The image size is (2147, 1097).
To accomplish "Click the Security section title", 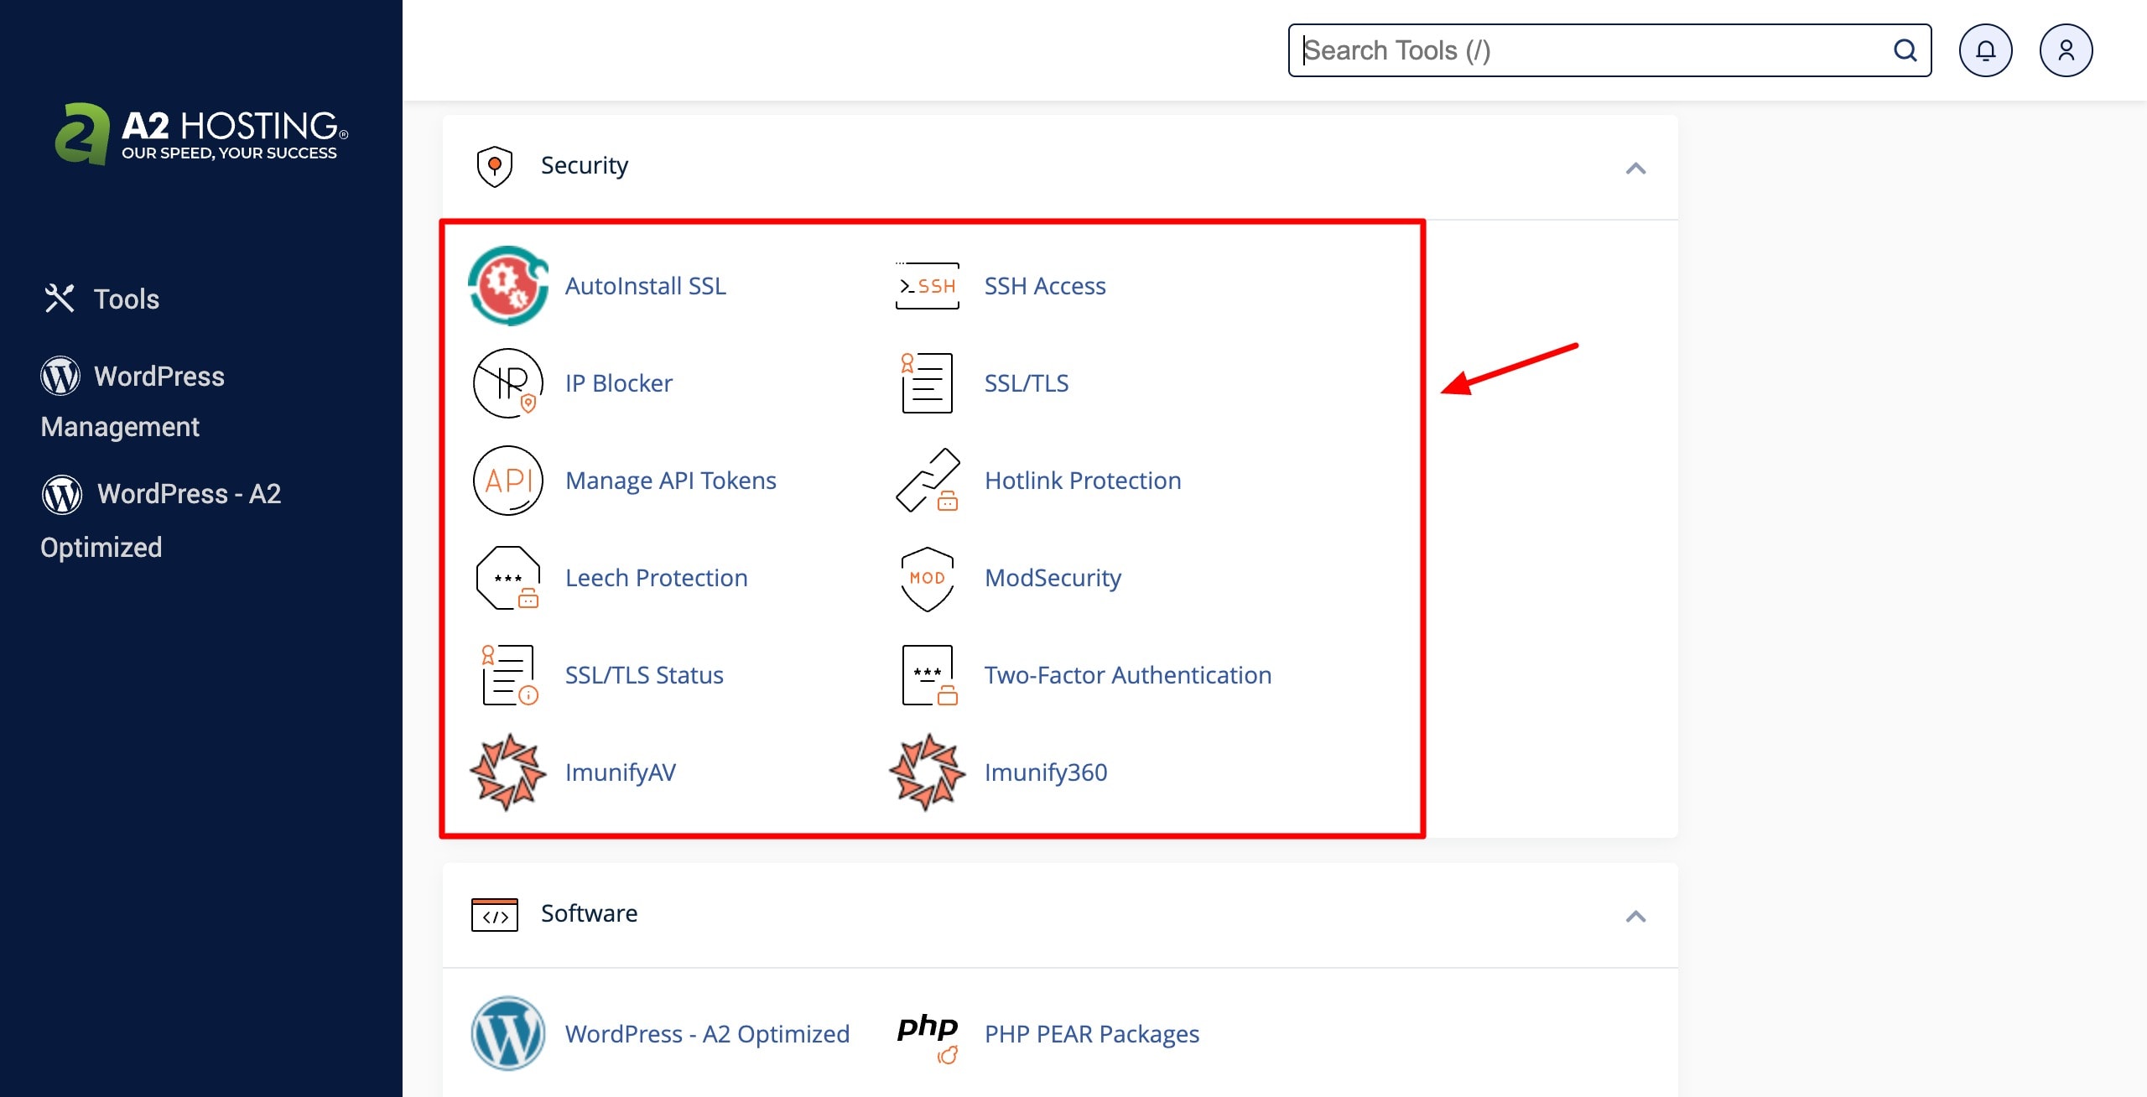I will click(x=585, y=166).
